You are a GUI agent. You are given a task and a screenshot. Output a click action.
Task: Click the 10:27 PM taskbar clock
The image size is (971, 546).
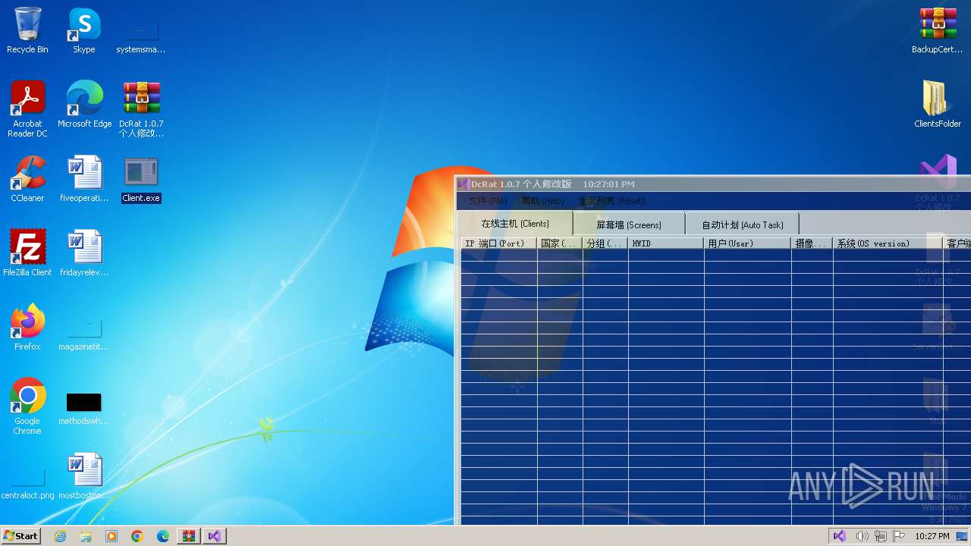(x=932, y=536)
